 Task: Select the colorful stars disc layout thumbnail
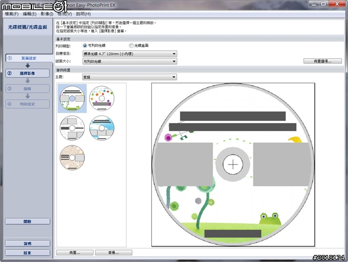(102, 98)
